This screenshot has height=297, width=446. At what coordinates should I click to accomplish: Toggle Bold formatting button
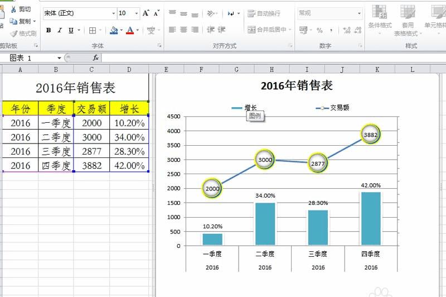[x=49, y=30]
